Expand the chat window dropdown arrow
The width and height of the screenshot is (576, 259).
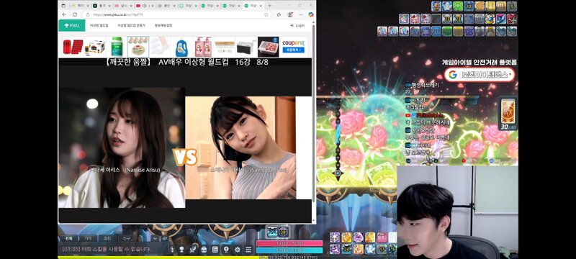click(155, 238)
